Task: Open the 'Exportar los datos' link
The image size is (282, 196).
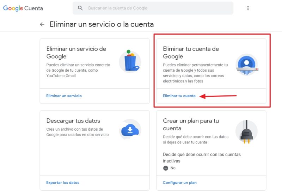Action: (x=63, y=183)
